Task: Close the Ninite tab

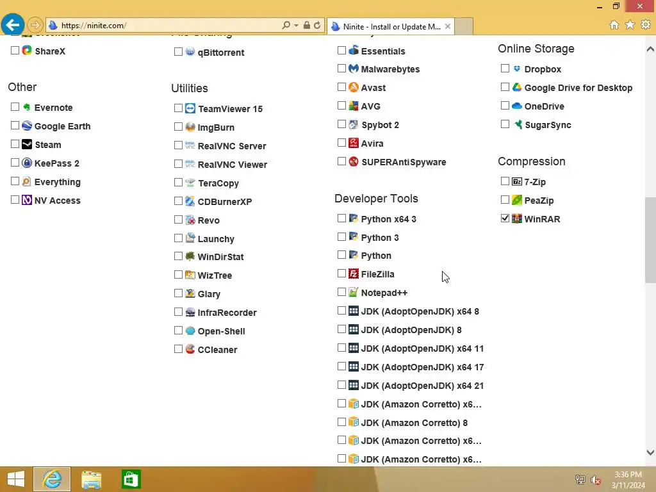Action: click(x=448, y=26)
